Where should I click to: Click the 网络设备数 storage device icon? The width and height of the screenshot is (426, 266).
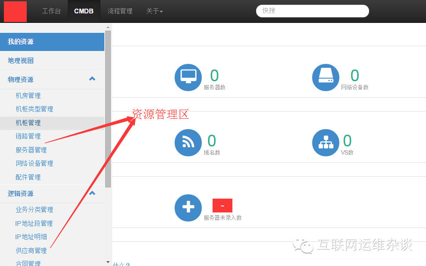click(x=326, y=77)
